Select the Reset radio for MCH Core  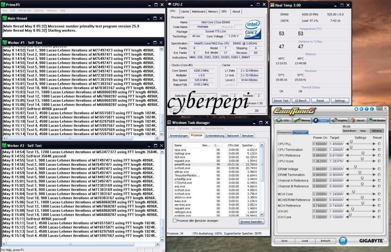379,194
